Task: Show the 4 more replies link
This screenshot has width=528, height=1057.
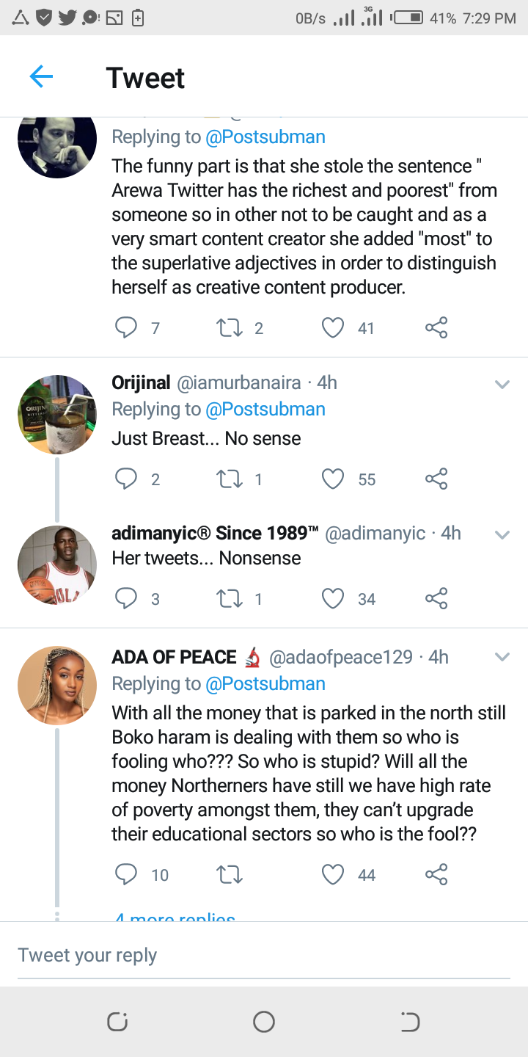Action: (175, 917)
